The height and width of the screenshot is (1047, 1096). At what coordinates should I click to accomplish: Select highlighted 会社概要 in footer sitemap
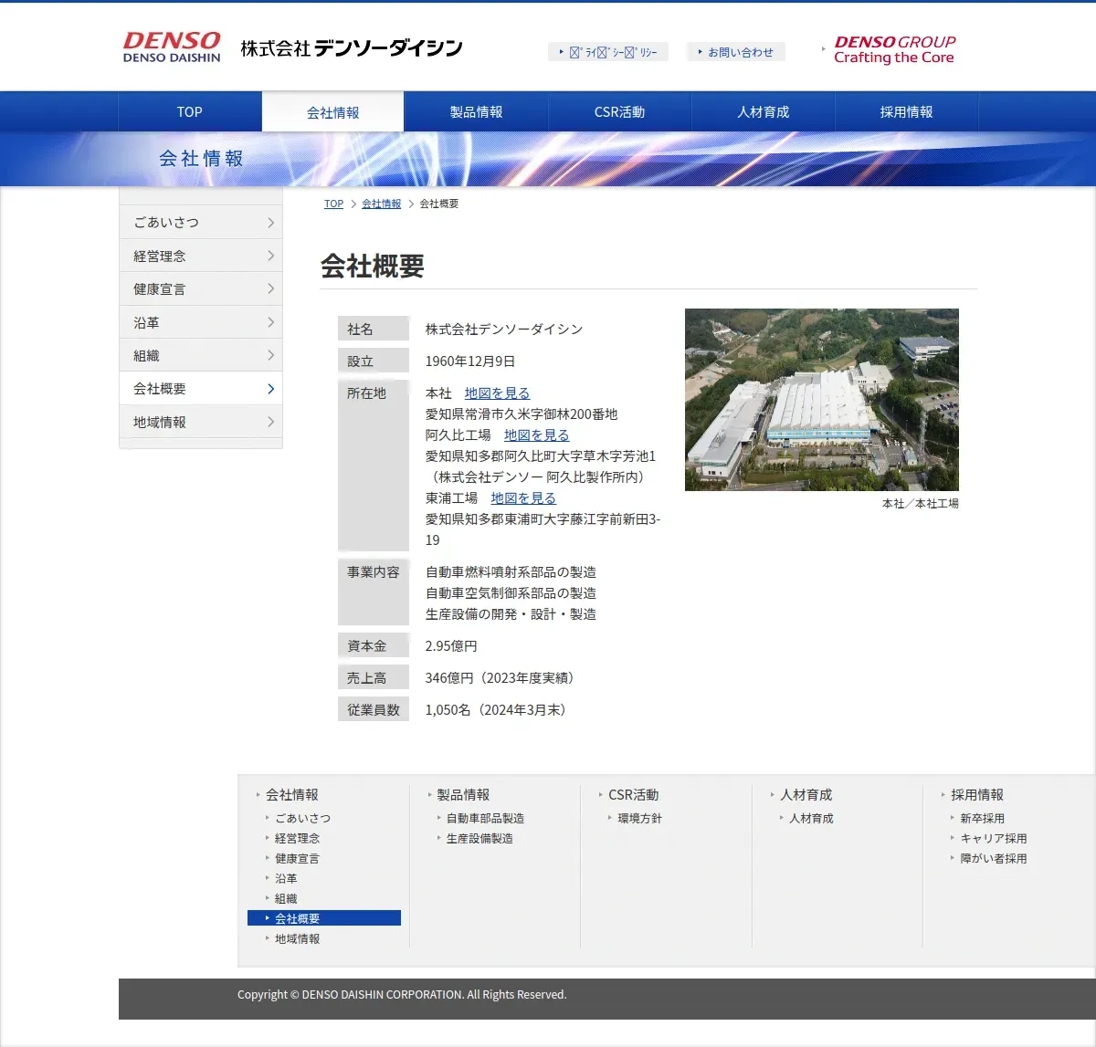[x=324, y=918]
